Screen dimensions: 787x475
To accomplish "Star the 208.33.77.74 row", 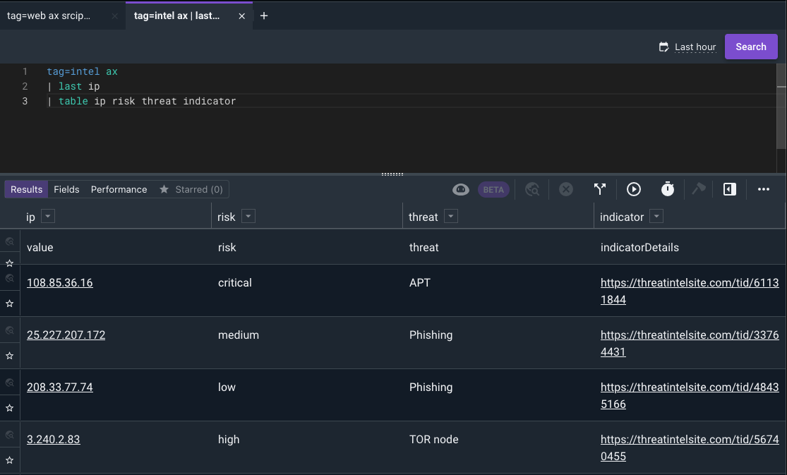I will pos(10,408).
